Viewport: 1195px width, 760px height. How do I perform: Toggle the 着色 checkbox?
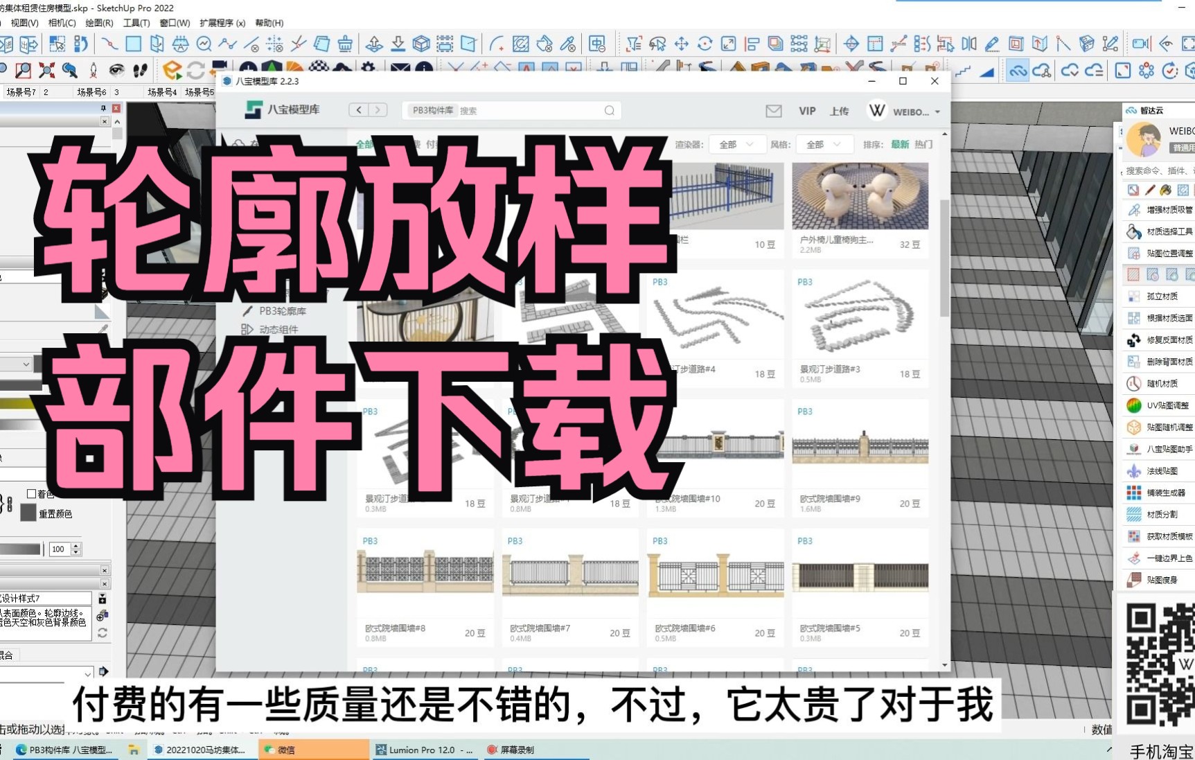31,494
